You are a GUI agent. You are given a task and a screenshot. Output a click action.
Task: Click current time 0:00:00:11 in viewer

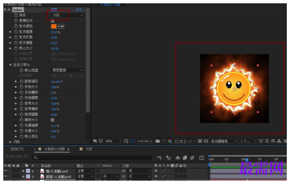tap(145, 141)
